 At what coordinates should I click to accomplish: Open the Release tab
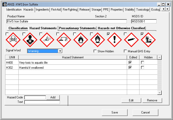click(84, 10)
